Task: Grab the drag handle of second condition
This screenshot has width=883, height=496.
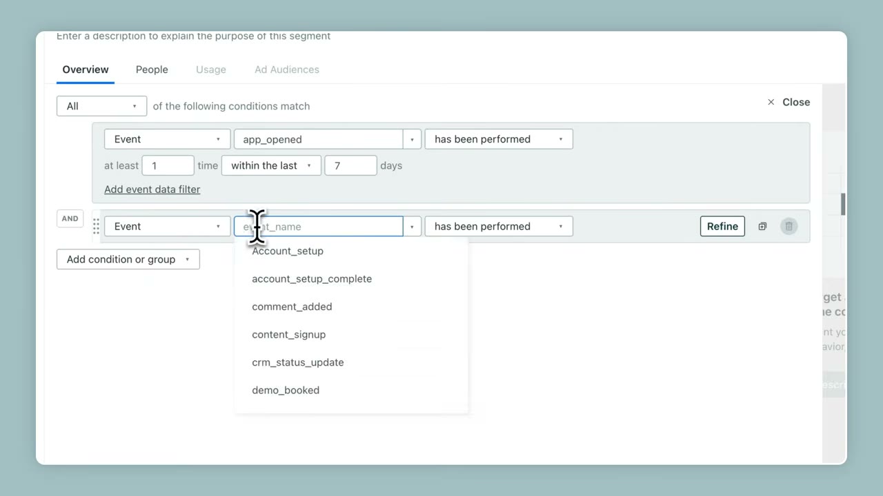Action: [96, 227]
